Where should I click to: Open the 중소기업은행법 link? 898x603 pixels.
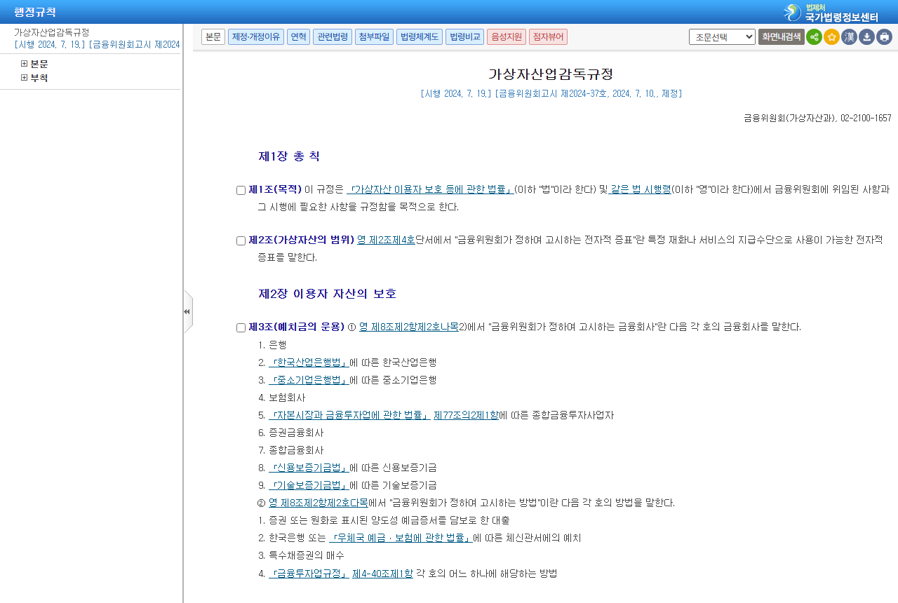[x=309, y=380]
